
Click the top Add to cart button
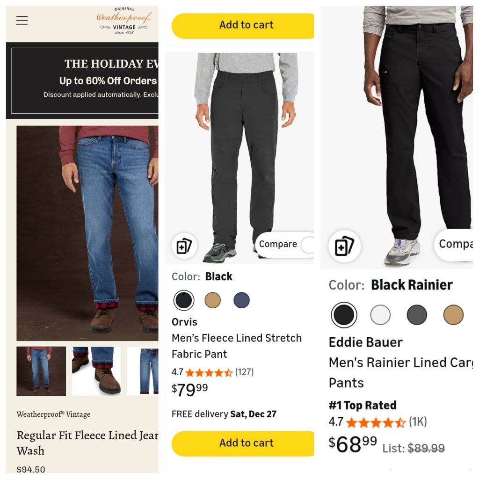point(243,25)
